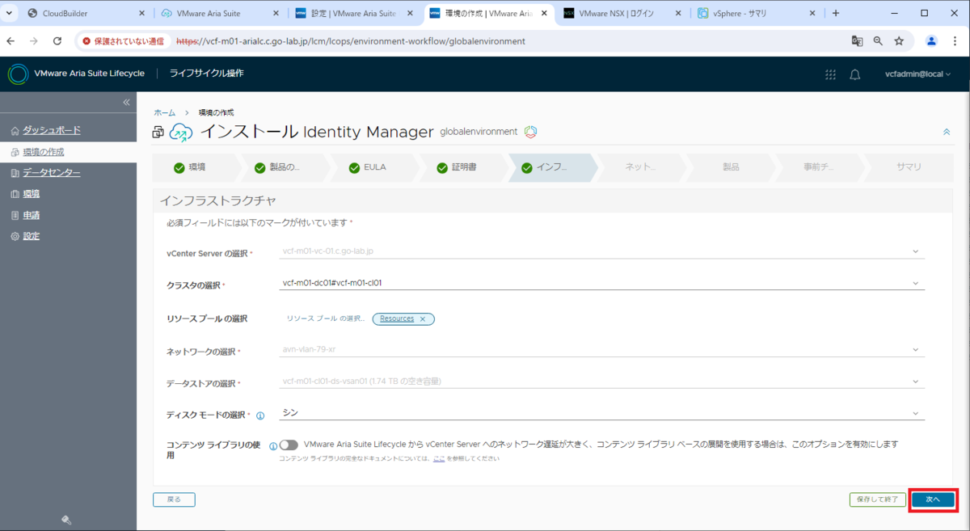Remove the Resources tag with its x
The image size is (970, 531).
click(423, 319)
